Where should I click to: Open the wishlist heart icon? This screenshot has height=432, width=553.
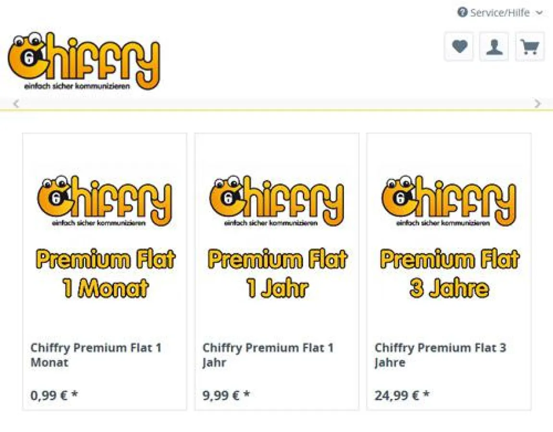459,47
